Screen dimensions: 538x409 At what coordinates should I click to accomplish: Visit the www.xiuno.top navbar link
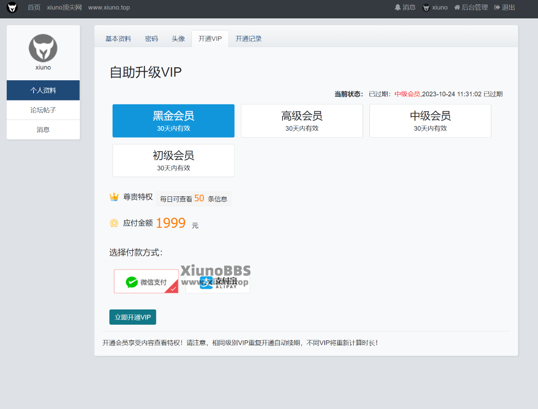109,7
